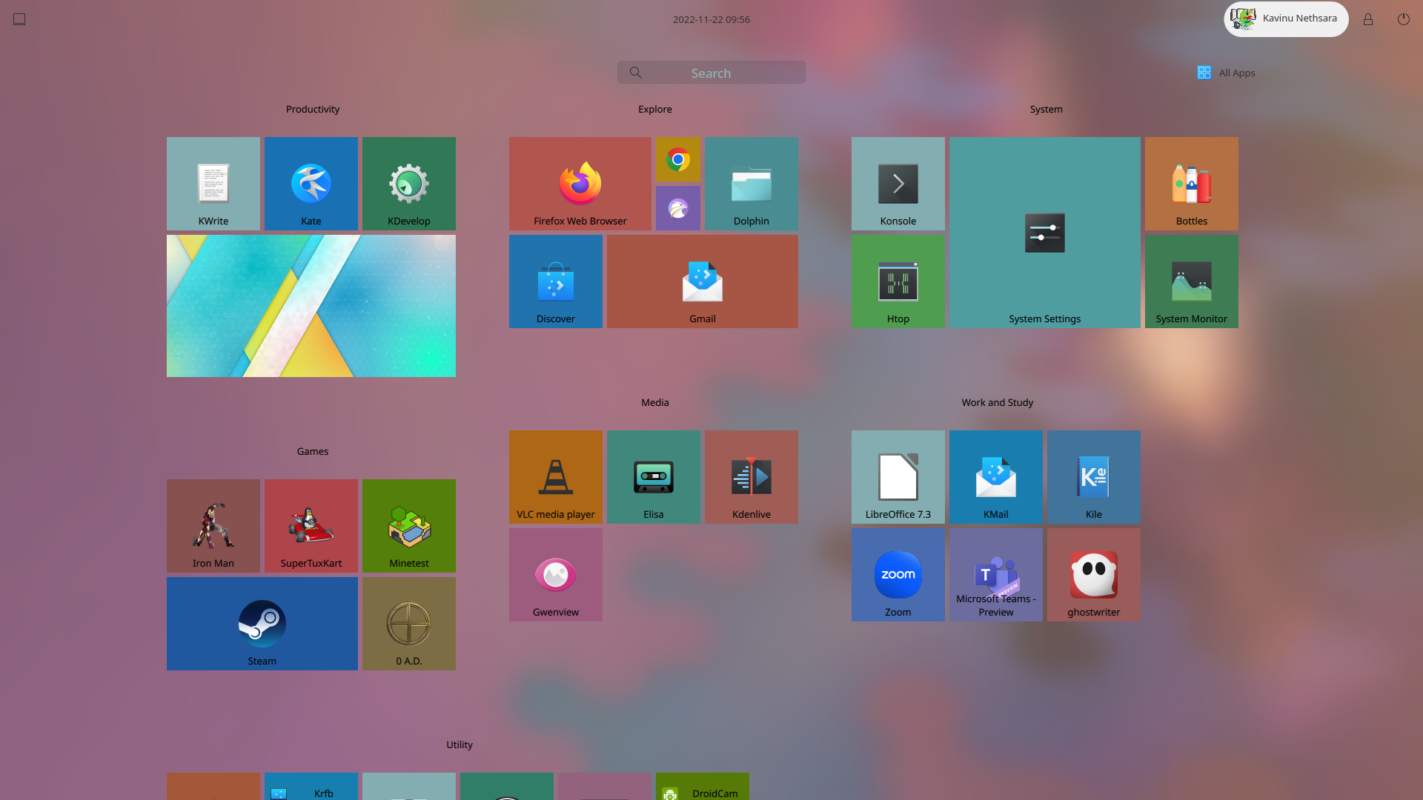Image resolution: width=1423 pixels, height=800 pixels.
Task: Launch Konsole terminal
Action: pyautogui.click(x=898, y=184)
